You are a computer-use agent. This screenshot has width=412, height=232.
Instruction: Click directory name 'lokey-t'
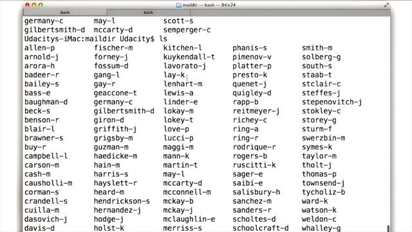pos(178,120)
